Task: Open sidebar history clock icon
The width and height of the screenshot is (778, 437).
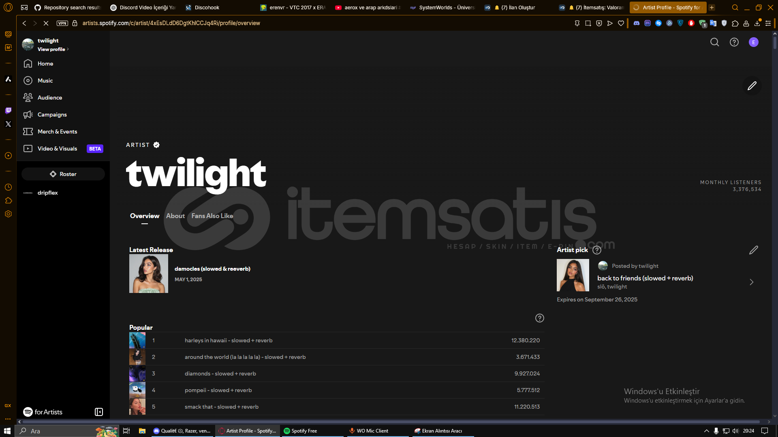Action: [x=8, y=187]
